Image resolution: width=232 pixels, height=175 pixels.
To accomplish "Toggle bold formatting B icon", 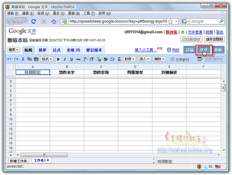I will pyautogui.click(x=58, y=59).
